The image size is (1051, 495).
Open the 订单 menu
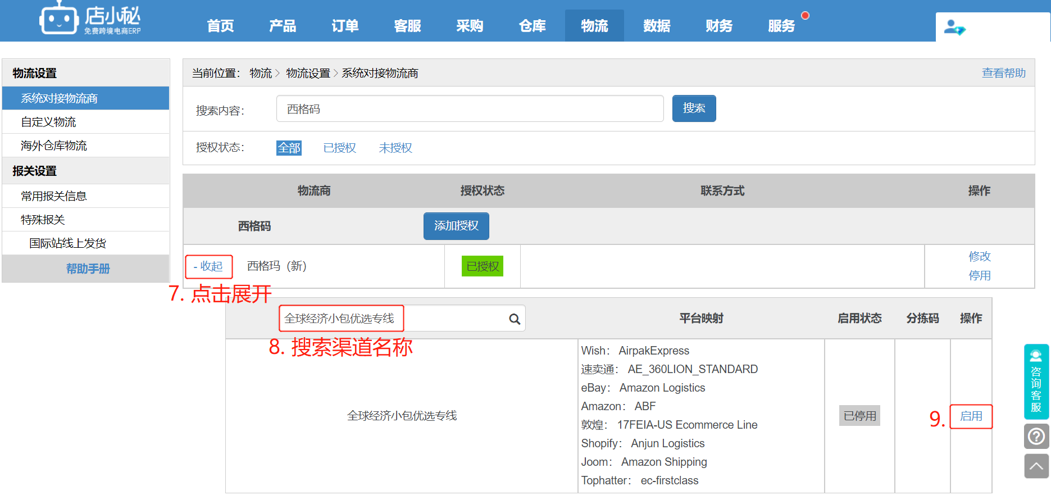(x=345, y=26)
